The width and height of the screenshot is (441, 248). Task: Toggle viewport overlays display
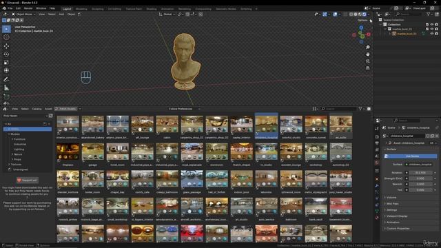coord(335,14)
